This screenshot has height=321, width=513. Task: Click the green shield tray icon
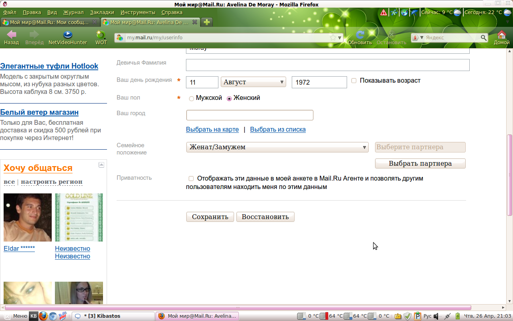click(x=408, y=316)
